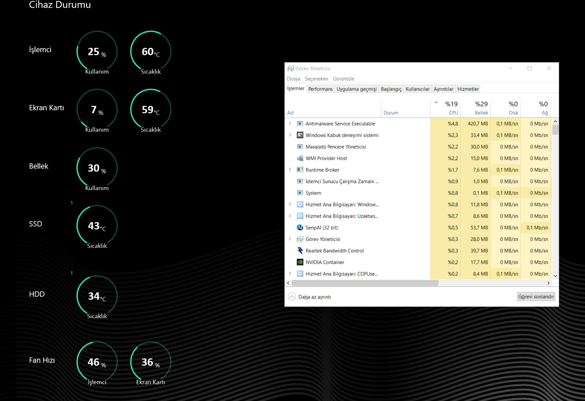Expand the Windows Kabuk deneyimi sistemi row

click(x=290, y=135)
